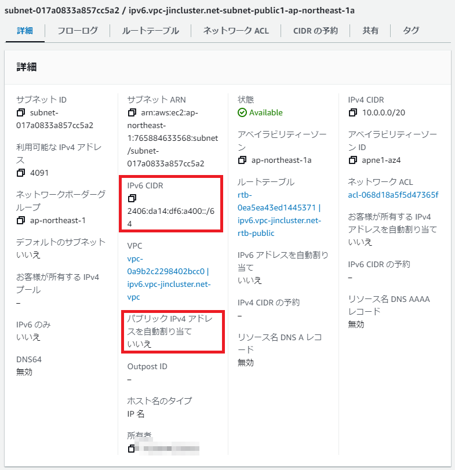This screenshot has width=455, height=470.
Task: Copy the owner account ID
Action: 132,448
